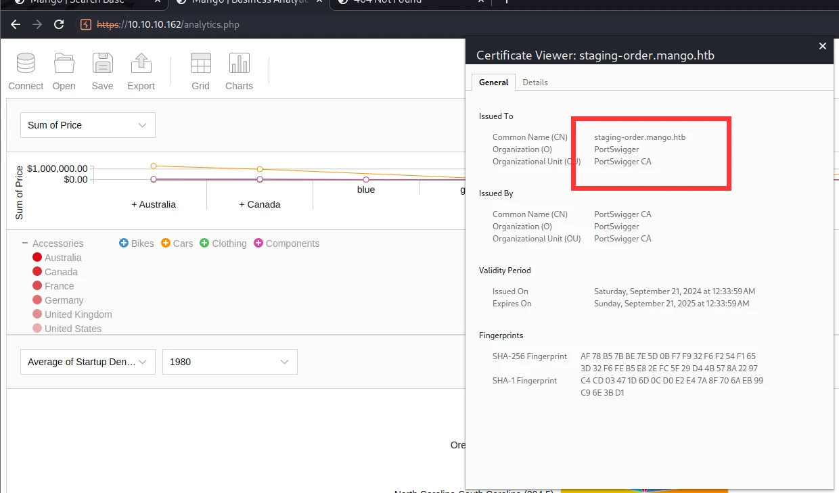Click the Save disk icon
Image resolution: width=839 pixels, height=493 pixels.
103,64
